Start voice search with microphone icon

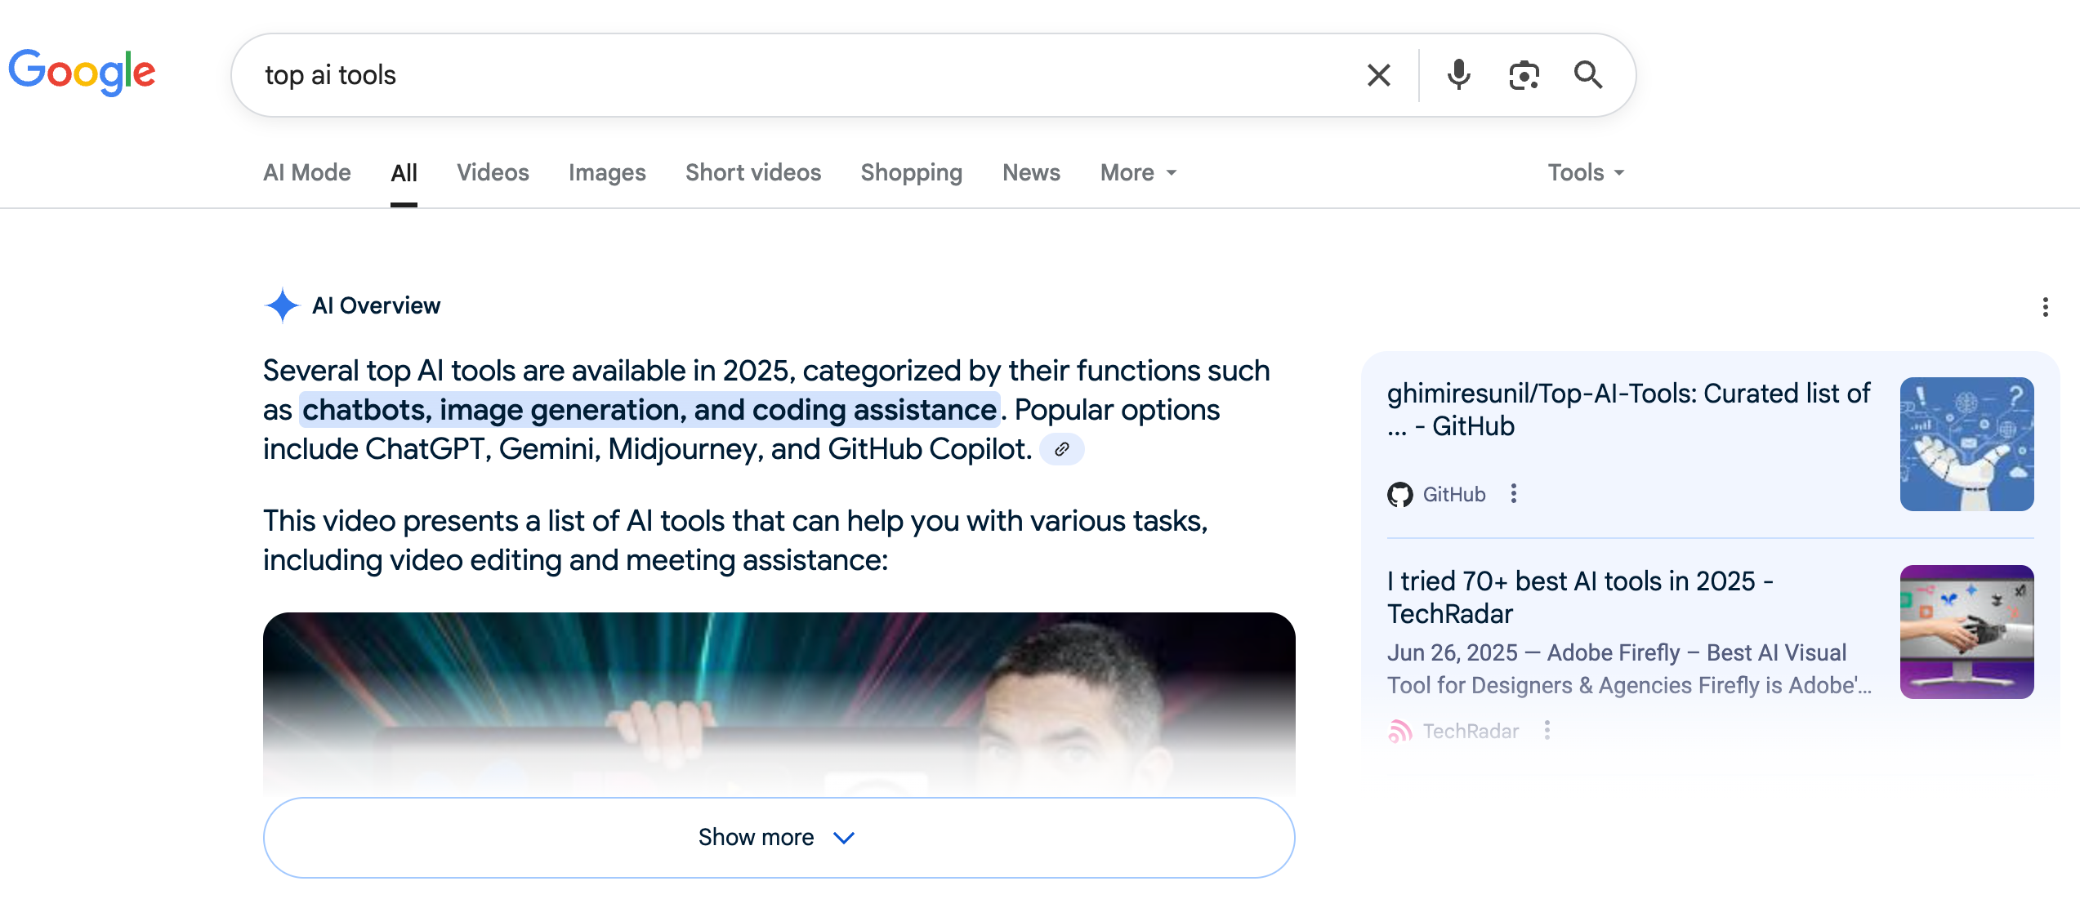[x=1458, y=75]
